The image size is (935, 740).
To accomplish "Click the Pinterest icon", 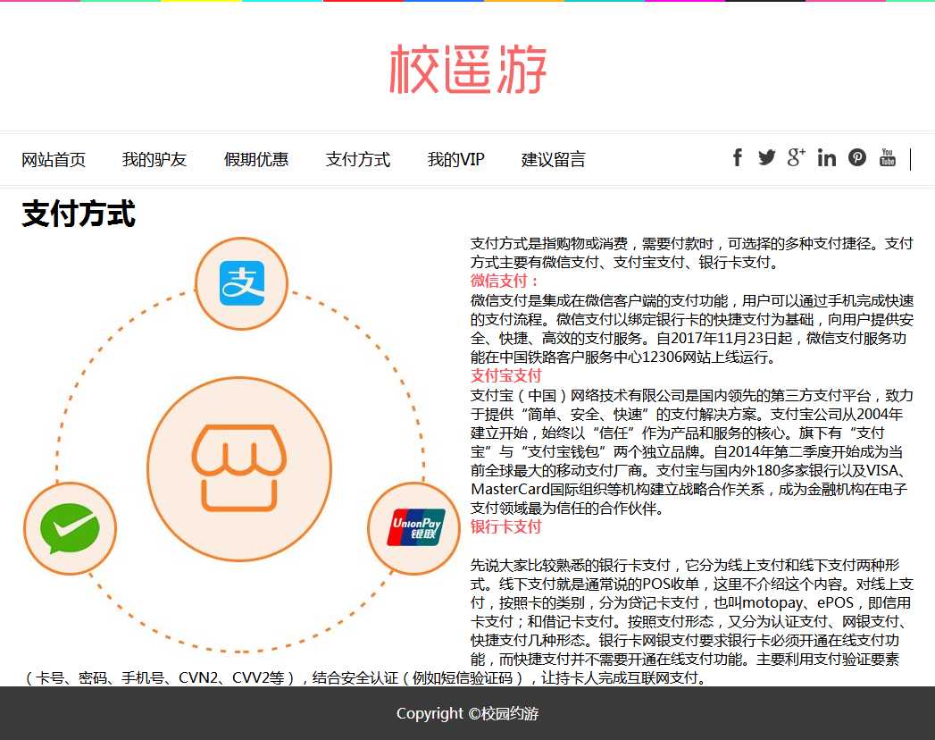I will click(x=857, y=158).
